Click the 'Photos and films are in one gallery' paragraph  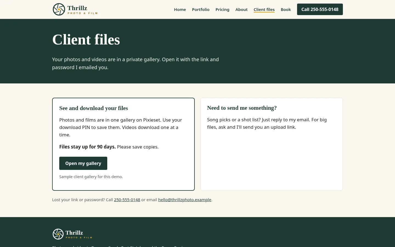(x=121, y=127)
